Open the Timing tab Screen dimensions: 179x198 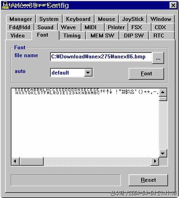pyautogui.click(x=72, y=35)
